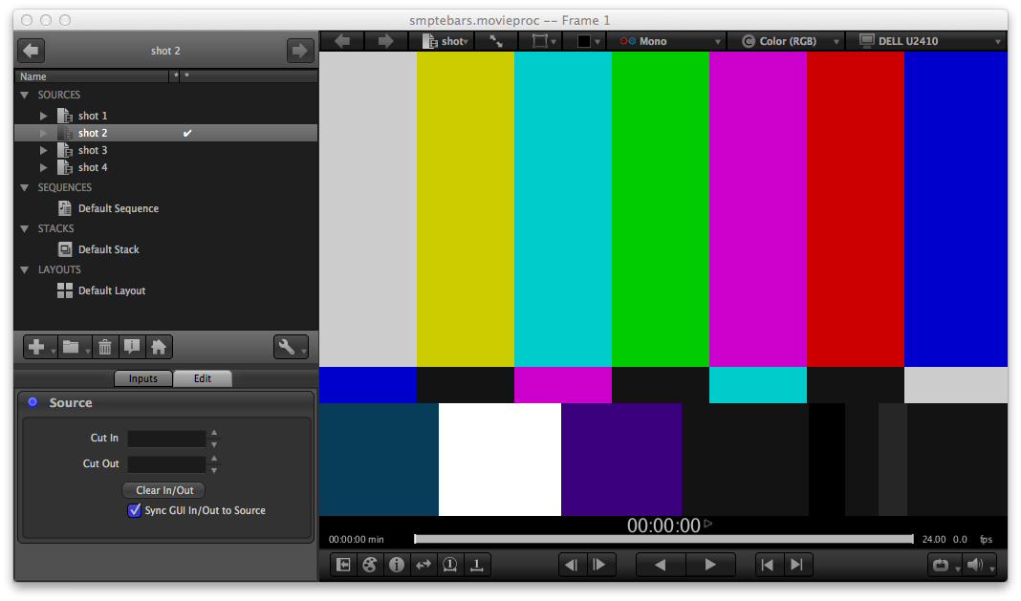Toggle the shot 2 checkmark
Image resolution: width=1021 pixels, height=601 pixels.
(187, 133)
